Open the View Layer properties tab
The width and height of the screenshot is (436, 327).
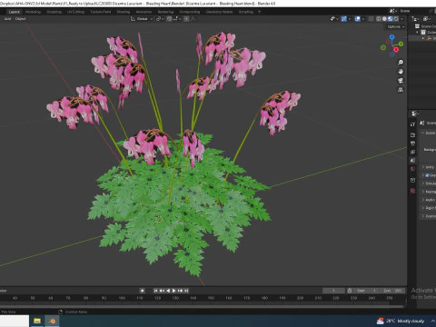(412, 152)
